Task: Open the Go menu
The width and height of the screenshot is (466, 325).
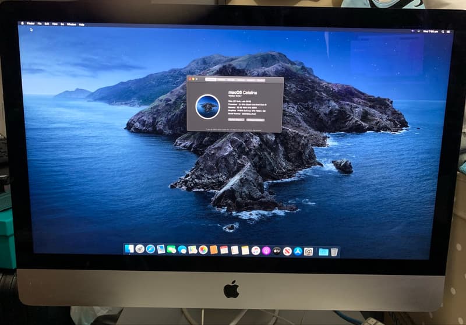Action: 62,24
